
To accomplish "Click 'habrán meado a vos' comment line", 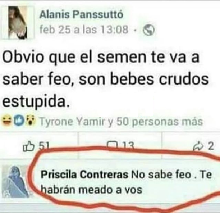I will [x=91, y=190].
